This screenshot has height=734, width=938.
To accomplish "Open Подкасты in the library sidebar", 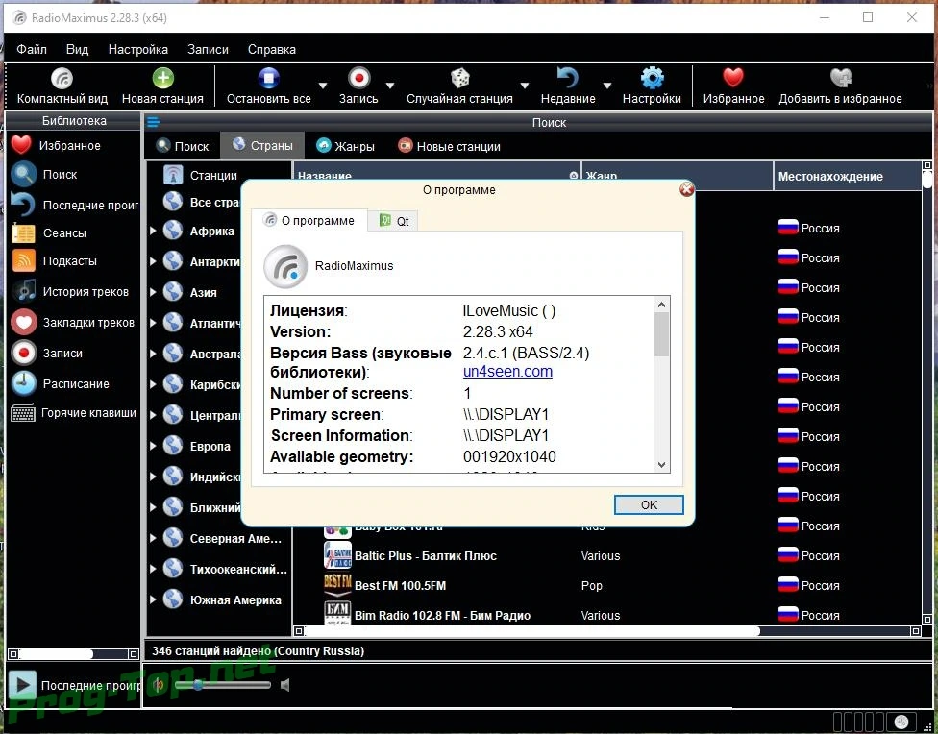I will [54, 260].
